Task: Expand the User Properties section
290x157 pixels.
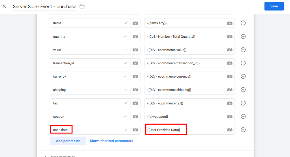Action: coord(46,156)
